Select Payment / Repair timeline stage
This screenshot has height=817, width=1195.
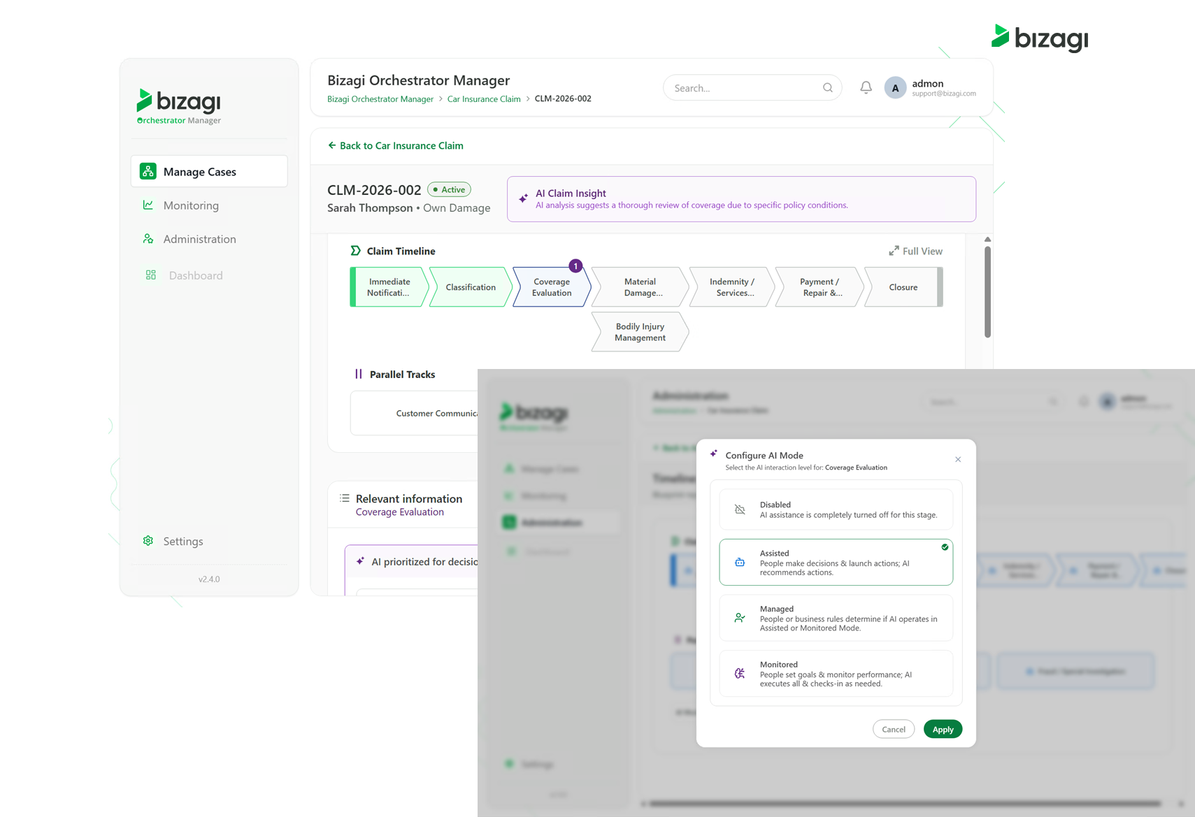click(820, 287)
